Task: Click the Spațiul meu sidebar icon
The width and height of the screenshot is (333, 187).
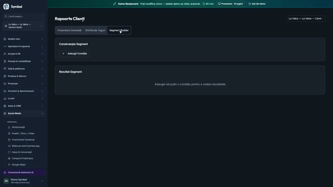Action: click(x=5, y=39)
